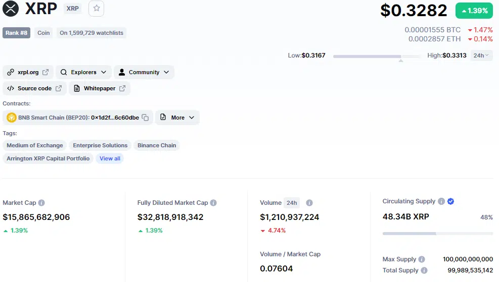Click the BNB Smart Chain coin icon
499x282 pixels.
(12, 118)
